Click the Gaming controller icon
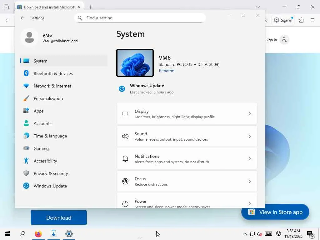The image size is (320, 240). click(x=26, y=148)
